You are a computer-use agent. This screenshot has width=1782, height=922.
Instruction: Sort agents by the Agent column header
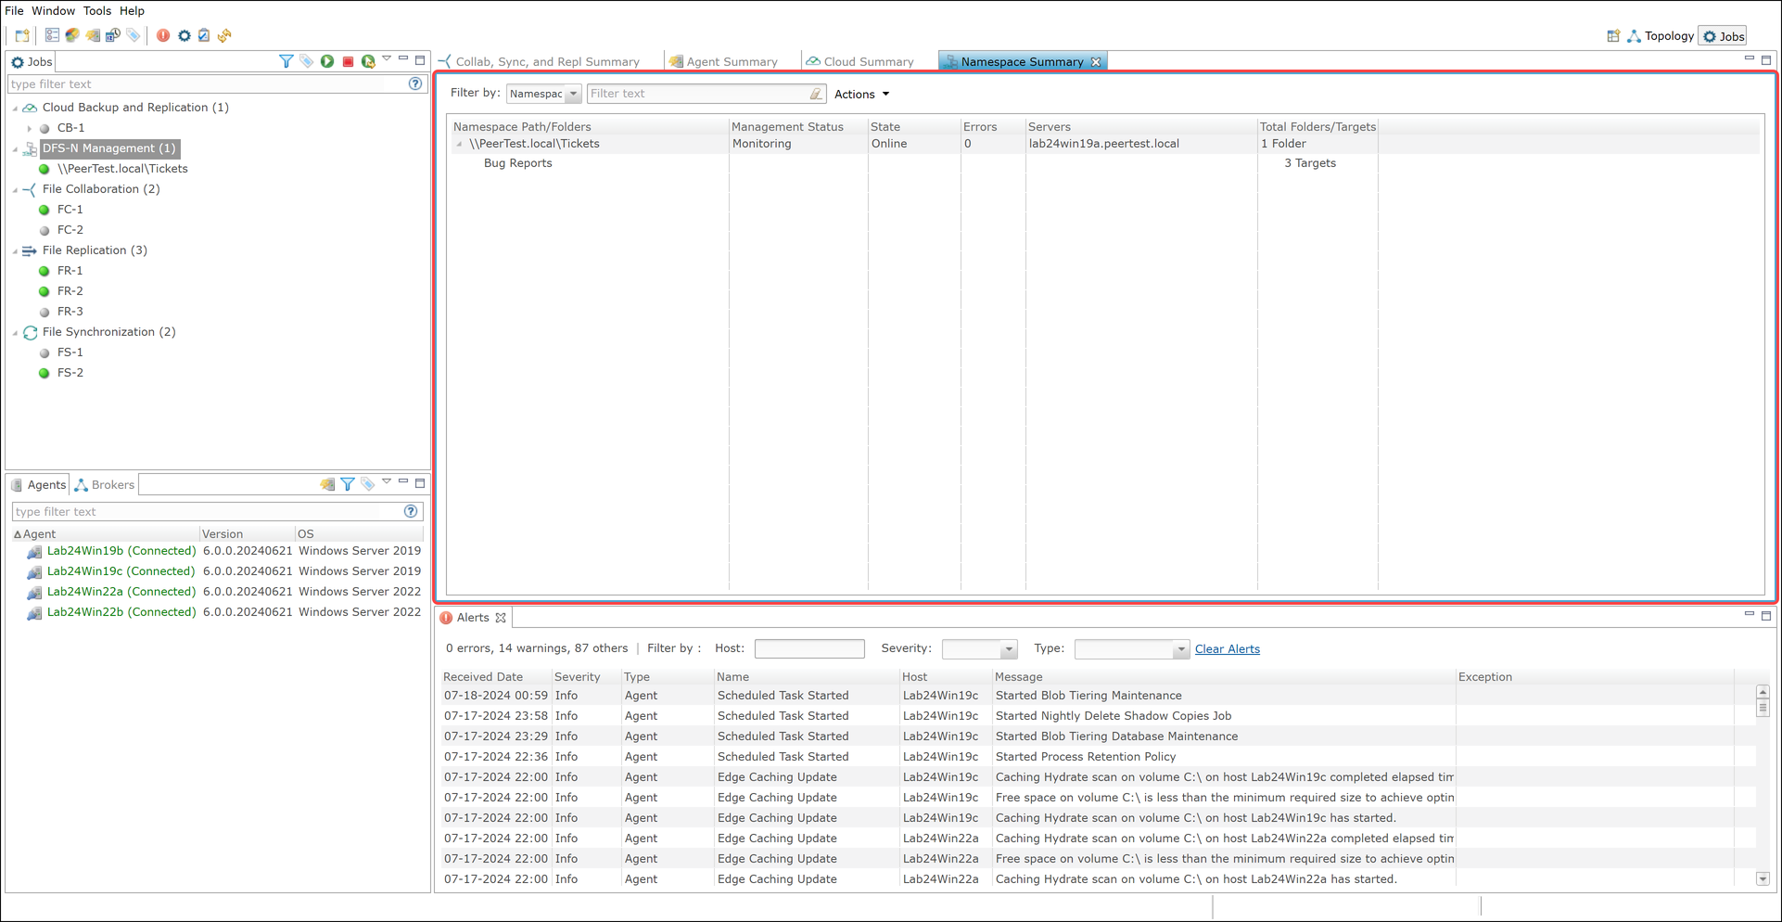(106, 534)
